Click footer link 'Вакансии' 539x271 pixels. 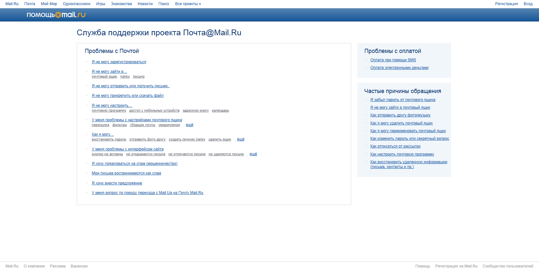(79, 266)
